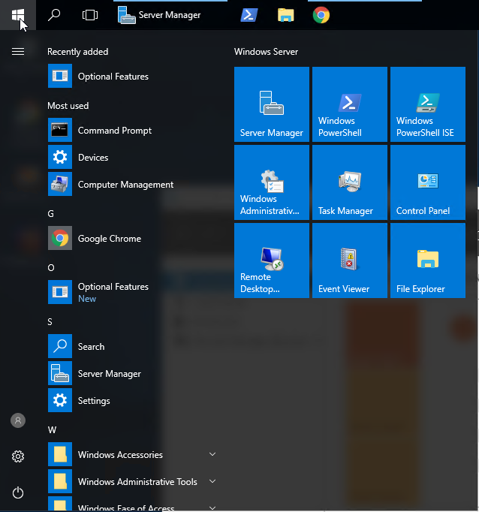Open Search app in the S section
Viewport: 479px width, 512px height.
tap(133, 346)
